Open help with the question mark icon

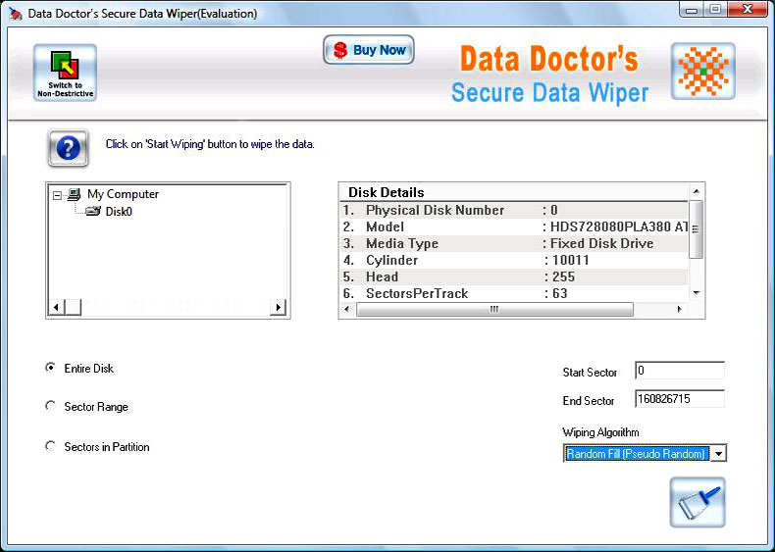click(x=69, y=148)
